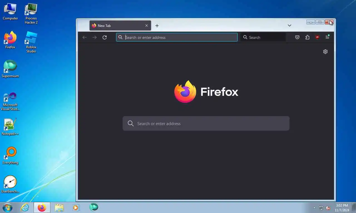Screen dimensions: 356x213
Task: Open new tab personalization gear
Action: tap(325, 52)
